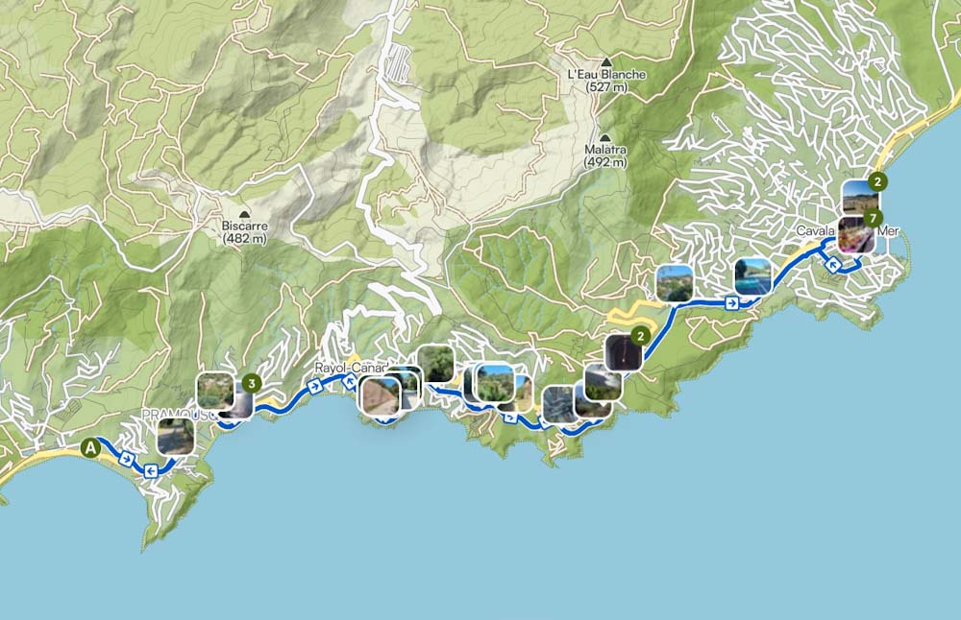Screen dimensions: 961x620
Task: Select right arrow marker west of Rayol-Canadel
Action: [314, 386]
